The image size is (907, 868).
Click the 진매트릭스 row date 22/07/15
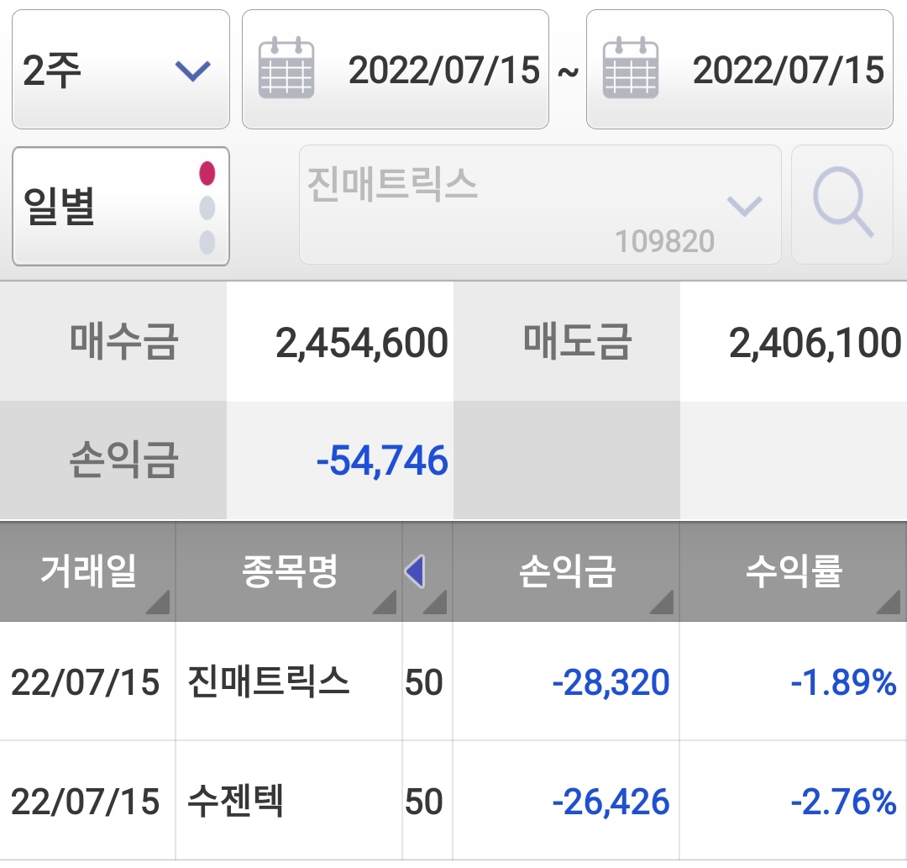coord(85,681)
